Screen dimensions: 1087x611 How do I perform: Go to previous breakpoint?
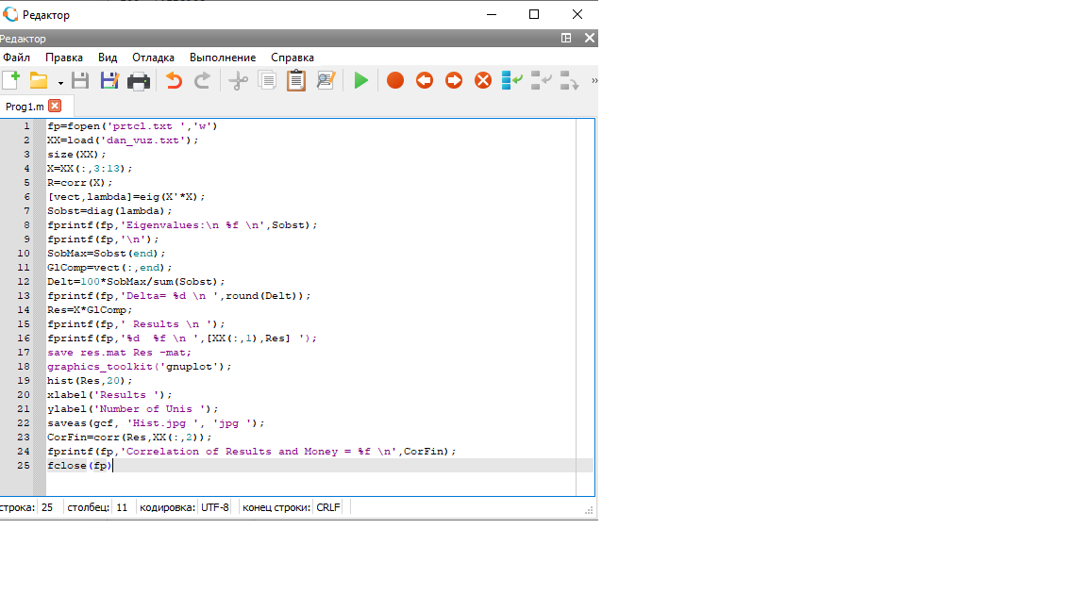425,81
